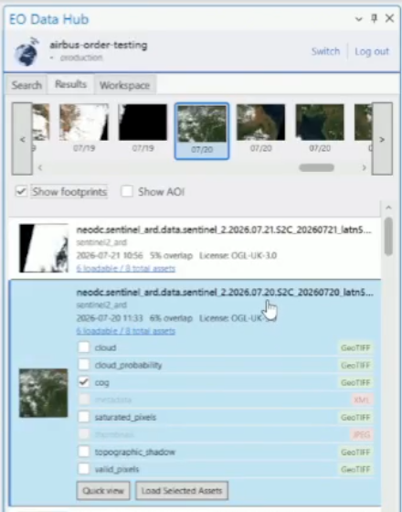This screenshot has height=512, width=402.
Task: Click the Load Selected Assets button
Action: pyautogui.click(x=182, y=490)
